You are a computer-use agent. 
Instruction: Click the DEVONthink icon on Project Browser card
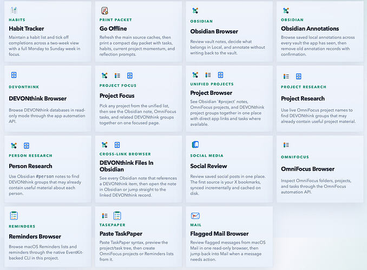coord(220,75)
